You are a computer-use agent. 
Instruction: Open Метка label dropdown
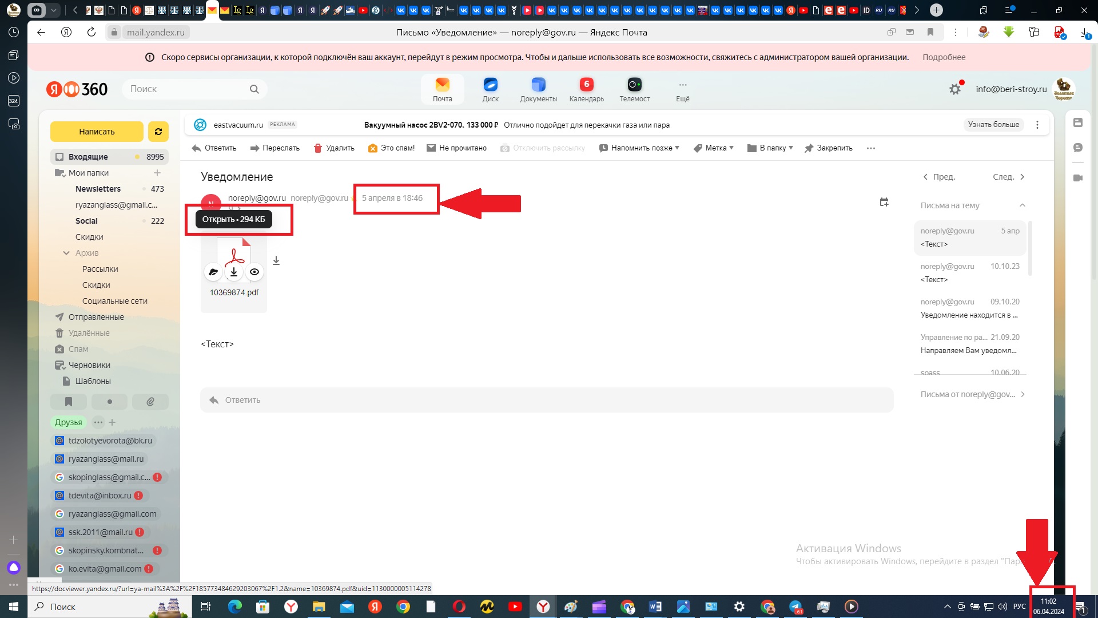pyautogui.click(x=714, y=148)
